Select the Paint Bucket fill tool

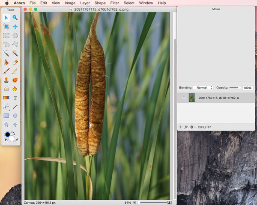click(x=6, y=62)
